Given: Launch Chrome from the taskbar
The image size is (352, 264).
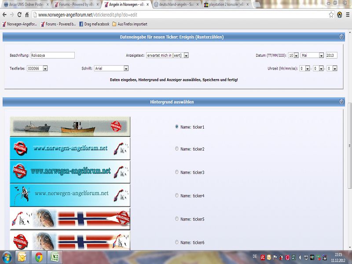Looking at the screenshot, I should coord(39,257).
